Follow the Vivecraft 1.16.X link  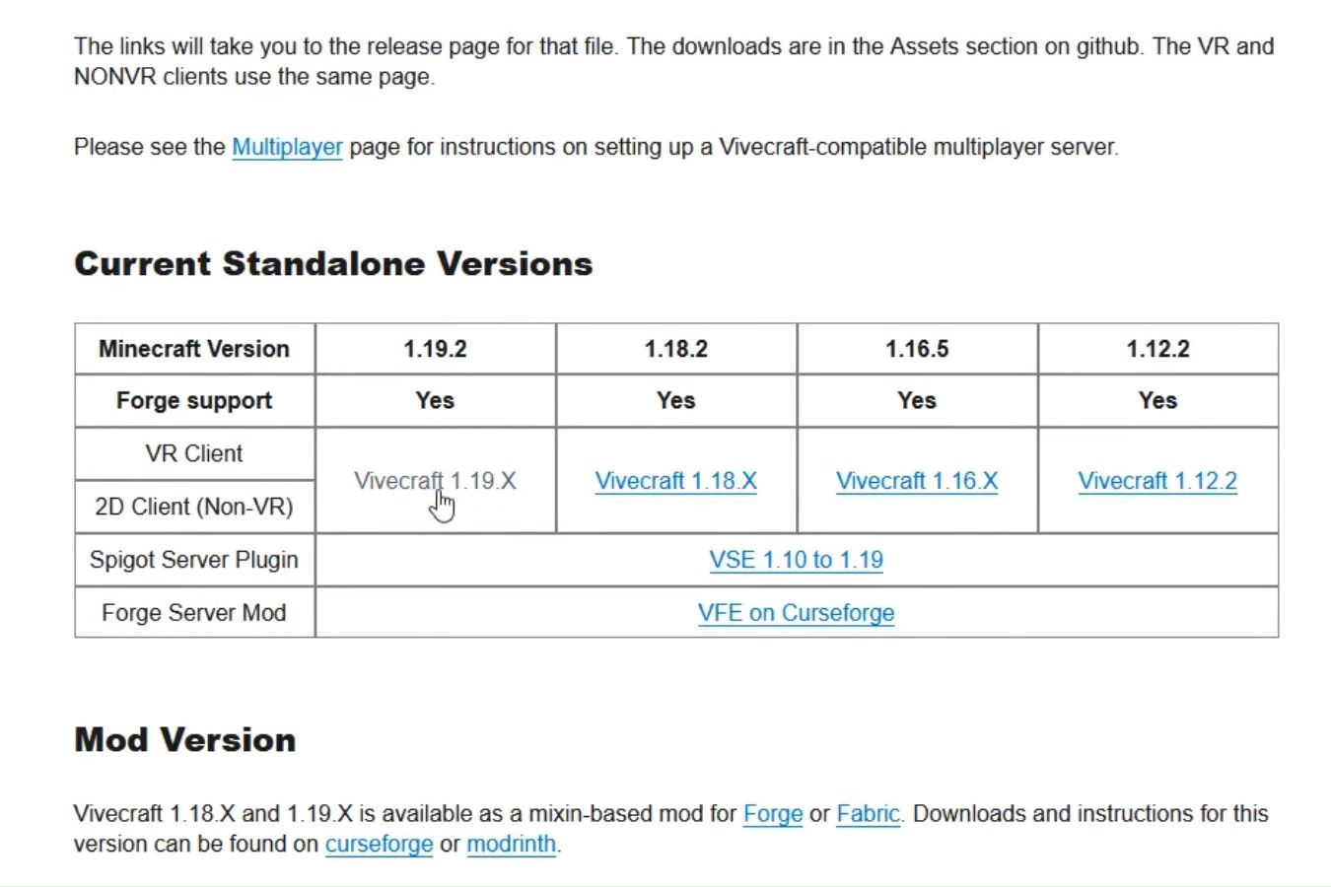click(x=917, y=481)
